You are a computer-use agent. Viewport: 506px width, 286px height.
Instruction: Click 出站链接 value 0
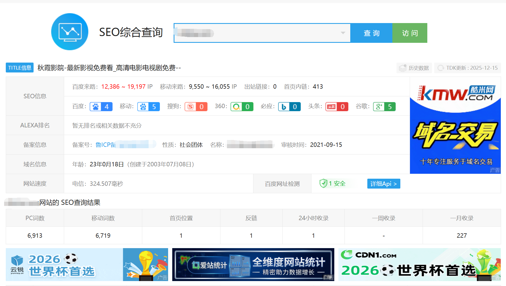(275, 87)
